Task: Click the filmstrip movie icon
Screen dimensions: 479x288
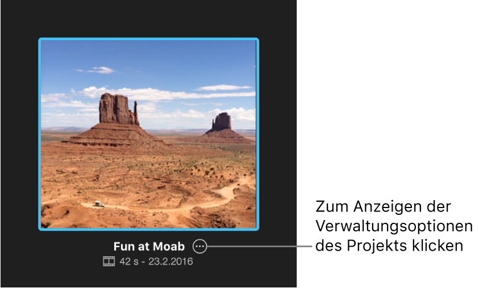Action: [109, 261]
